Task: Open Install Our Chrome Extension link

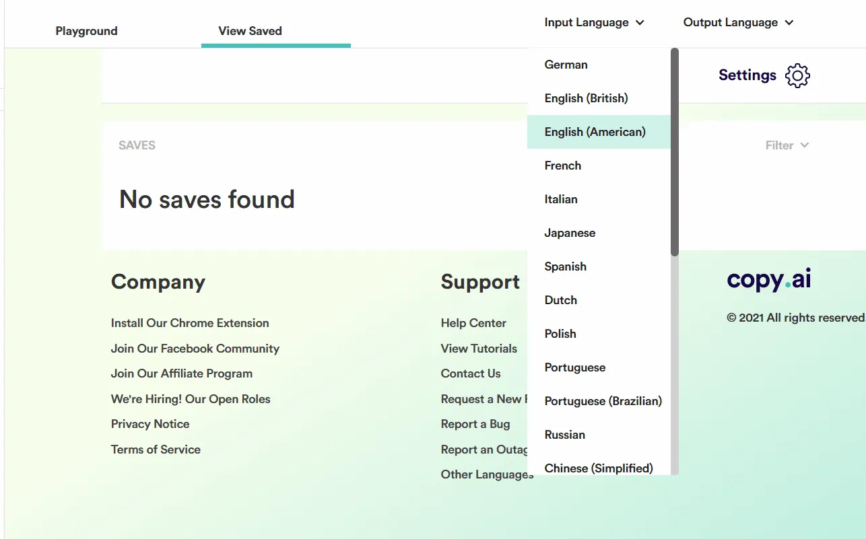Action: pos(190,323)
